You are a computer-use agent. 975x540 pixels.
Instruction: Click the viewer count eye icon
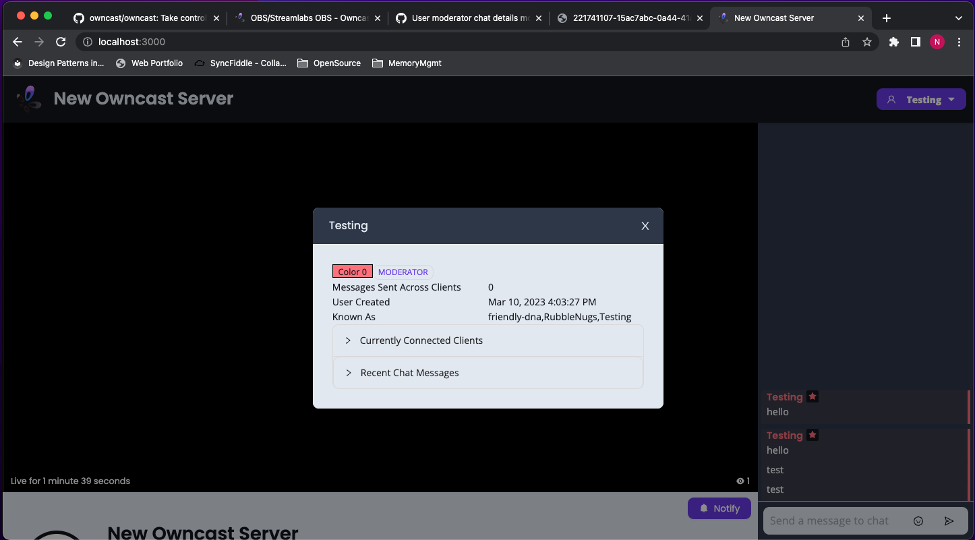click(x=739, y=481)
